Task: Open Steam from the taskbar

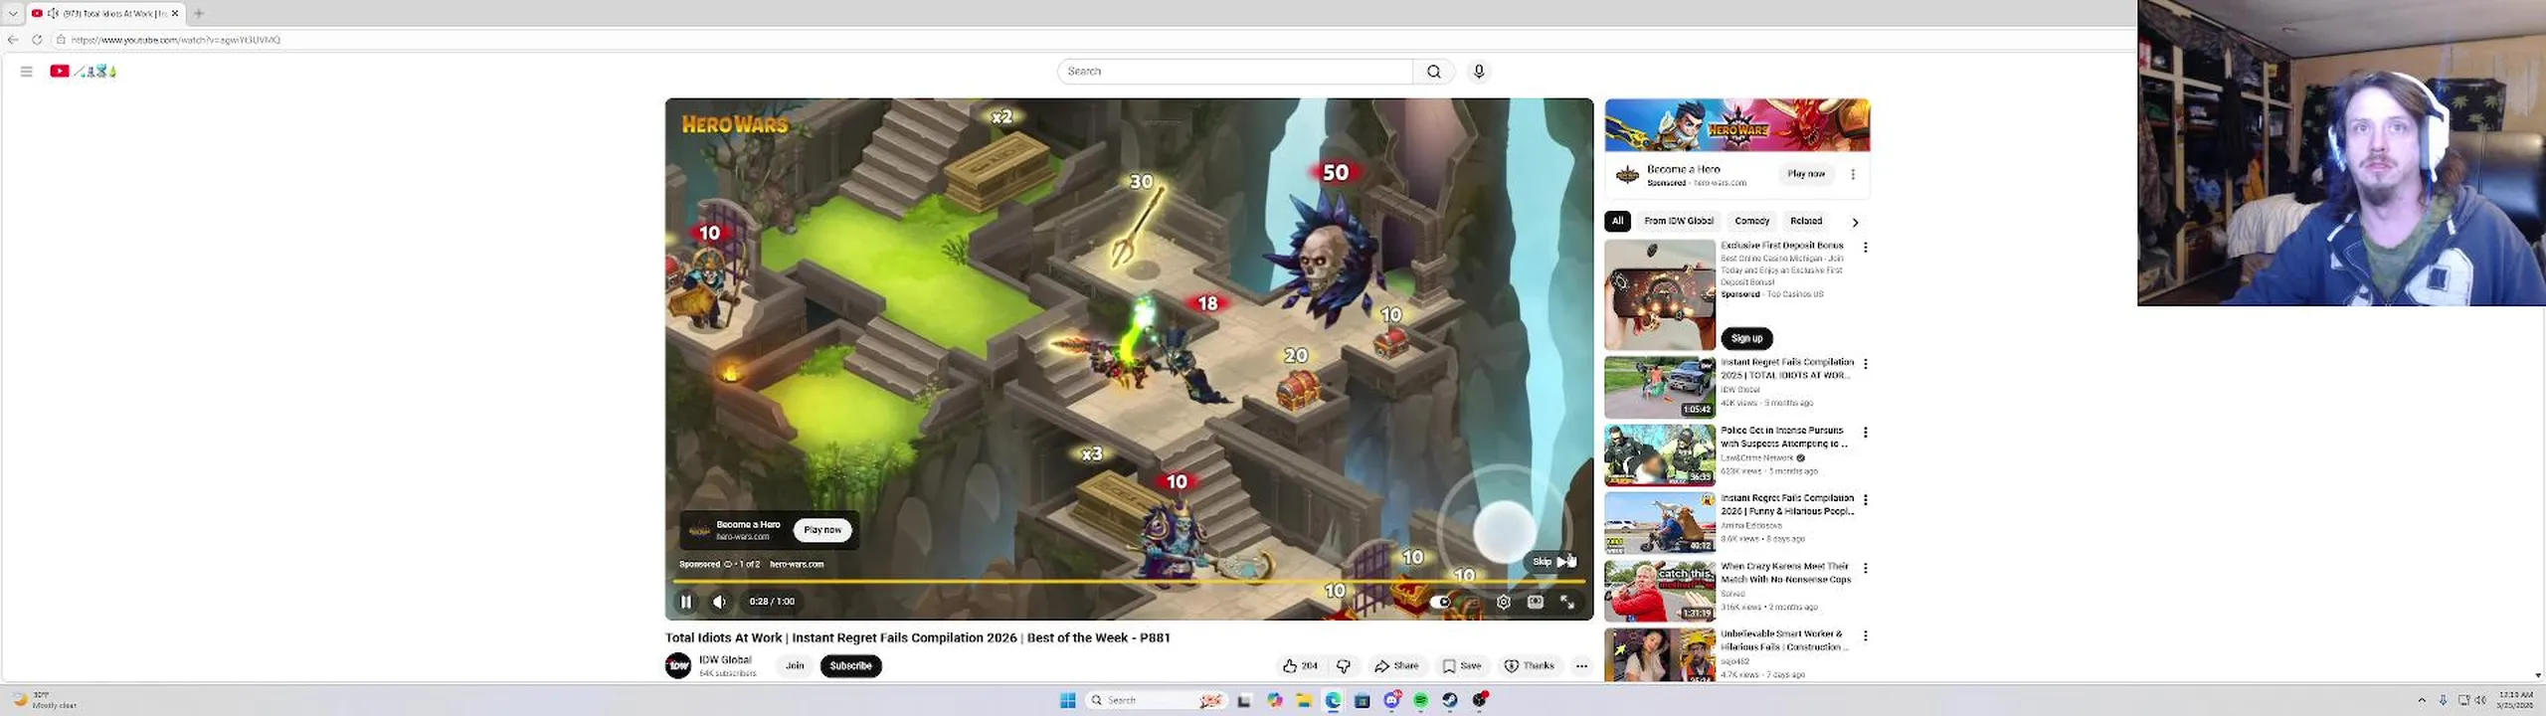Action: 1450,700
